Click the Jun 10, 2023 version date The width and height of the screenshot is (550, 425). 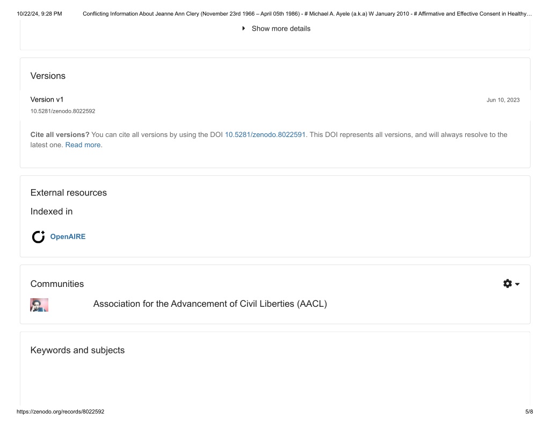(x=503, y=100)
